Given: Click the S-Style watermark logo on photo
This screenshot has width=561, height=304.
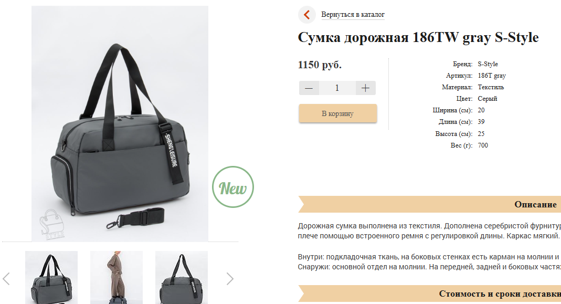Looking at the screenshot, I should pos(52,225).
